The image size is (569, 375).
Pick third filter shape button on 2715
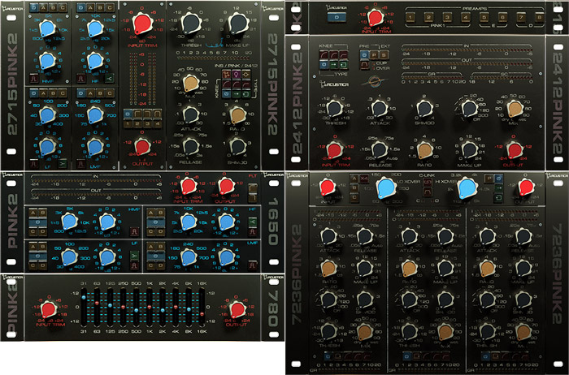coord(157,114)
